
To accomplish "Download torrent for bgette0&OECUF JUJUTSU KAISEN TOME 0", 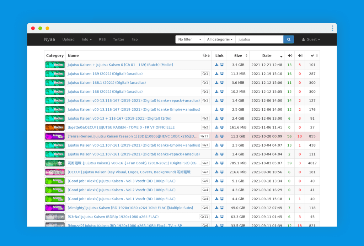I will tap(216, 127).
